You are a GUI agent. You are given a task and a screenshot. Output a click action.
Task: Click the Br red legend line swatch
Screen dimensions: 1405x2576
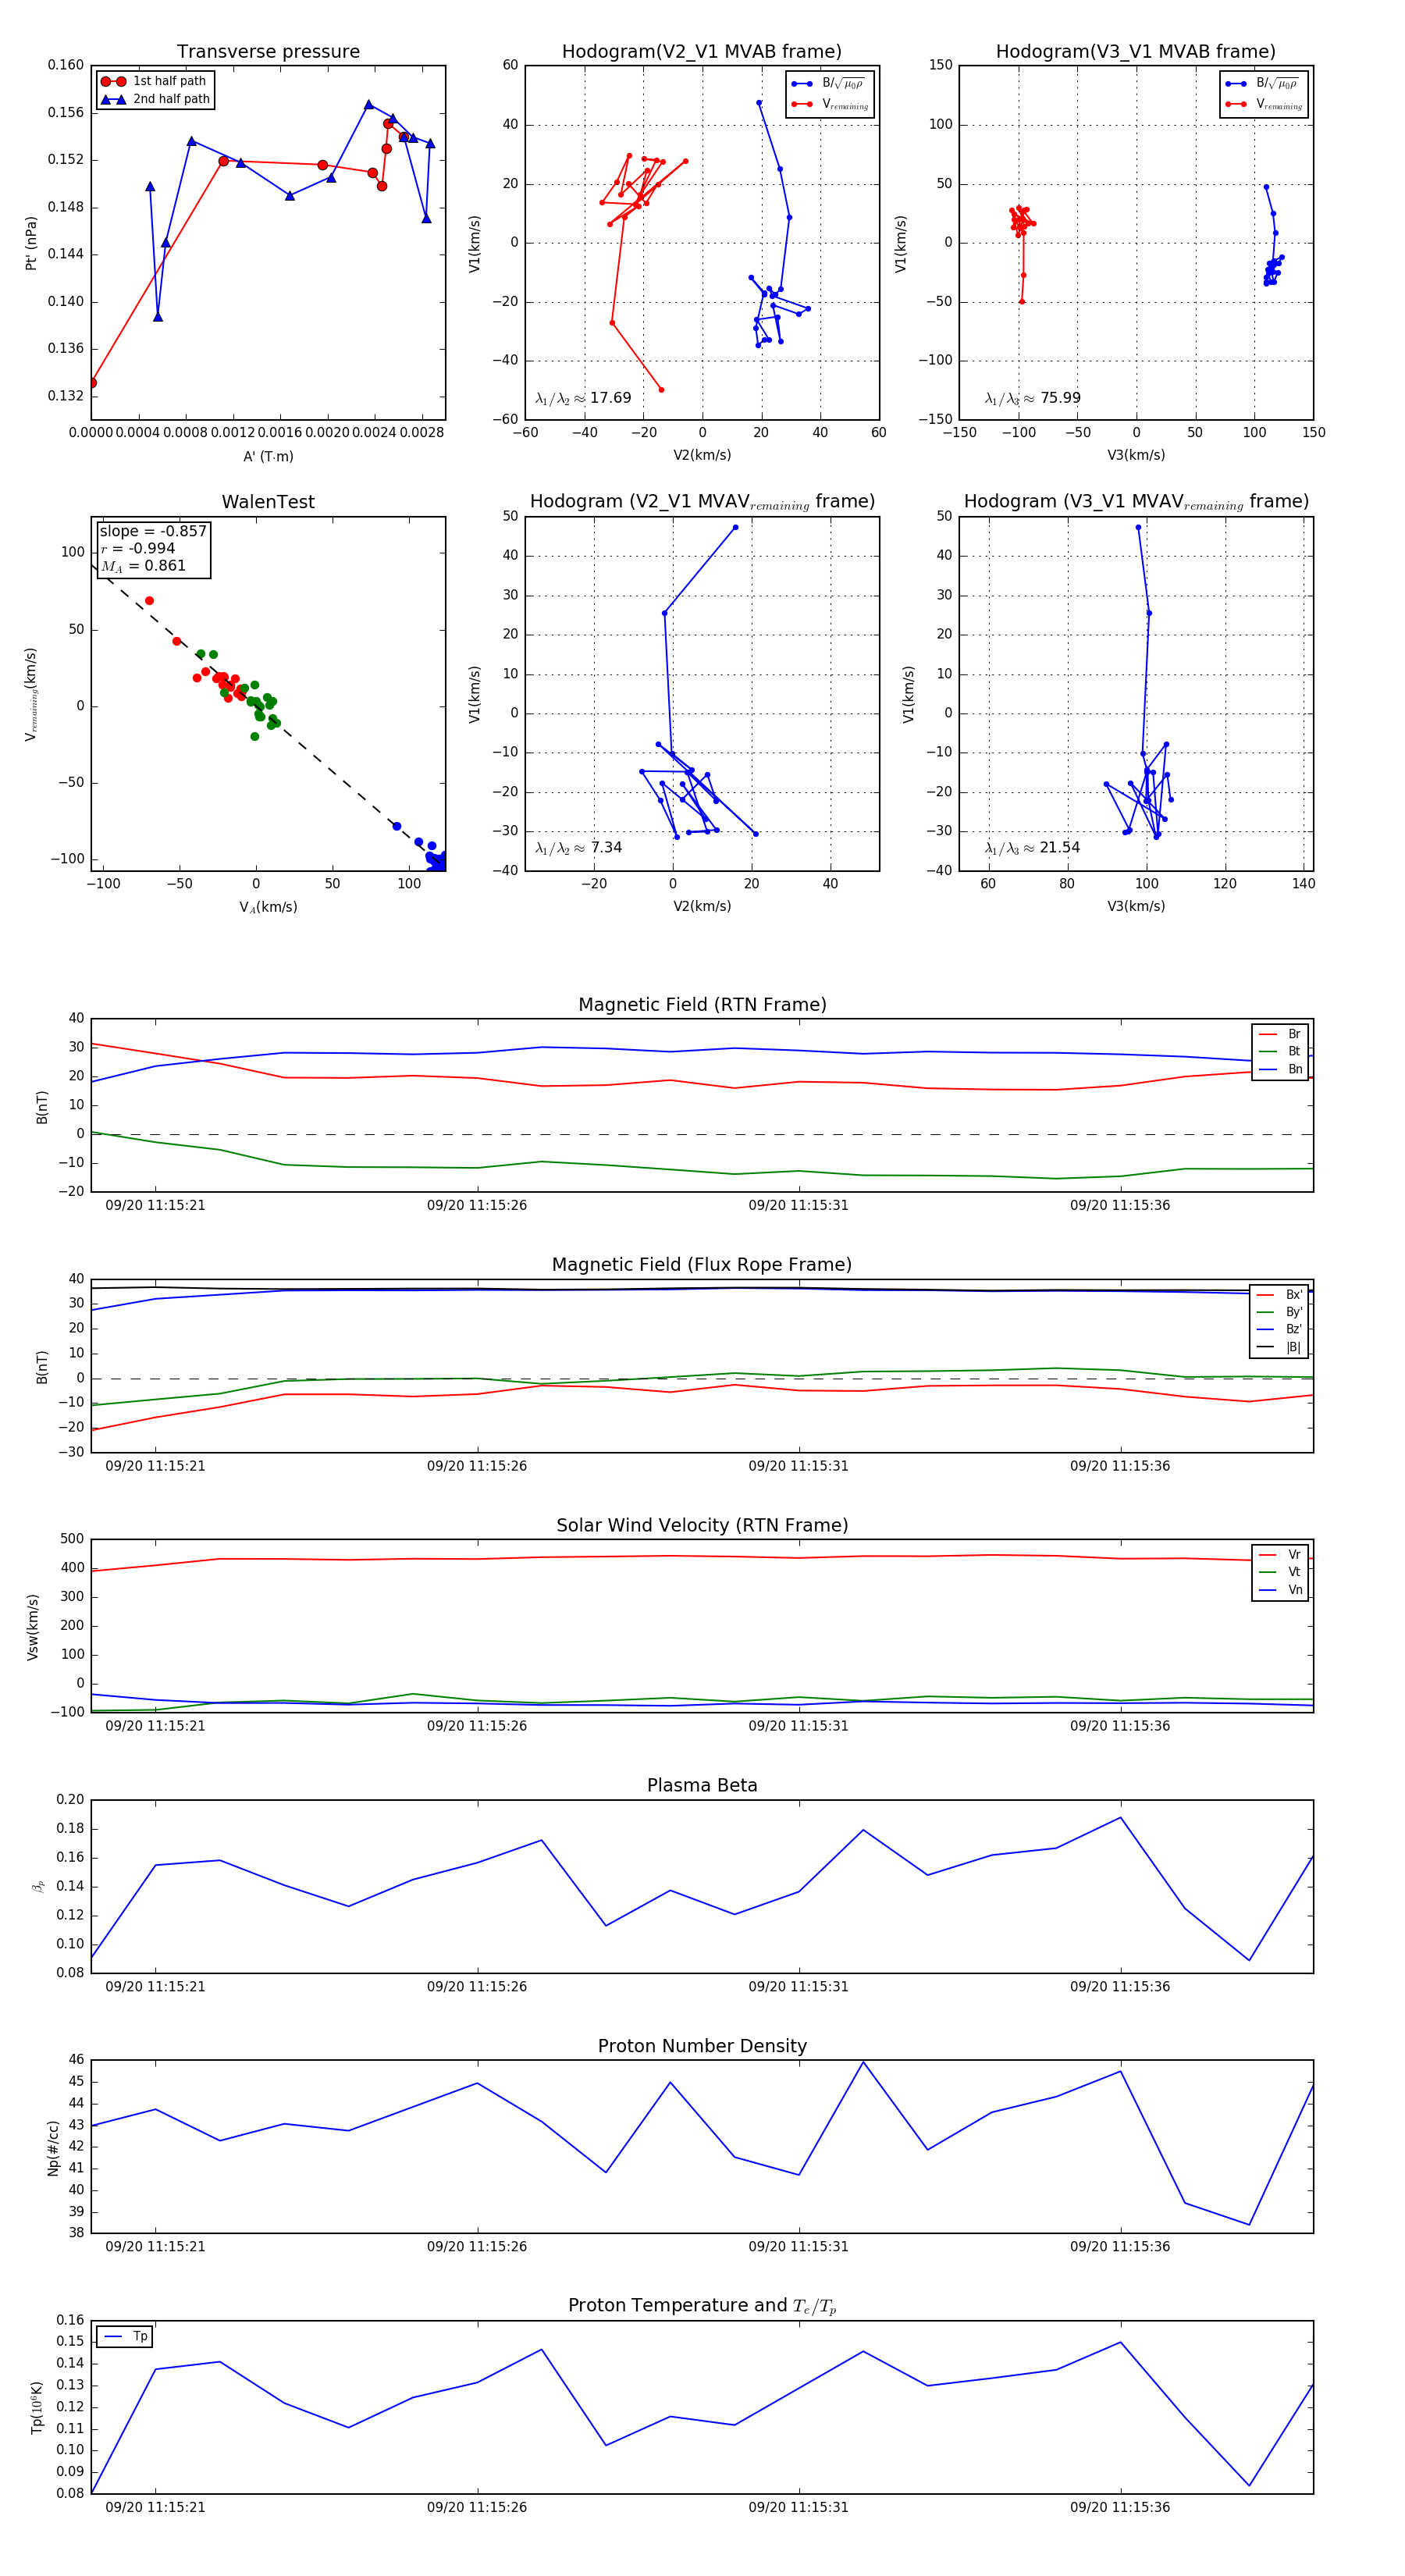pos(1268,1034)
